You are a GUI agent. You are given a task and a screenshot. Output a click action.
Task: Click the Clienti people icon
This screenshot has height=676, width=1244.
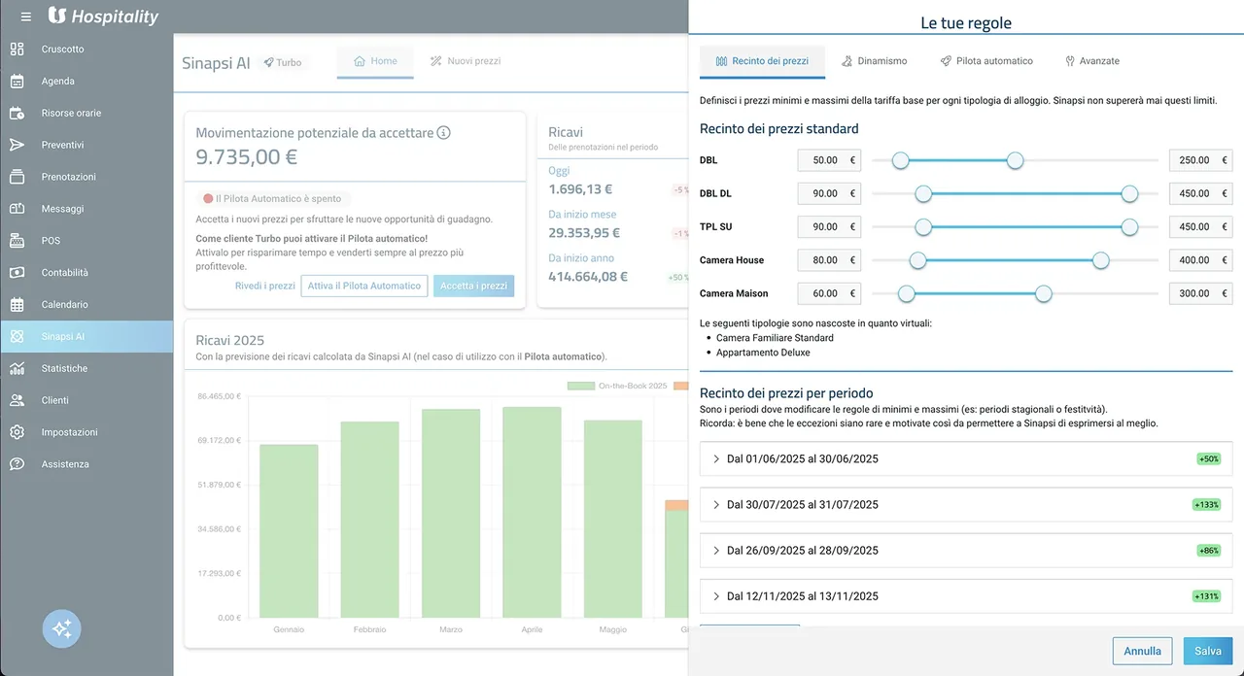(x=17, y=400)
